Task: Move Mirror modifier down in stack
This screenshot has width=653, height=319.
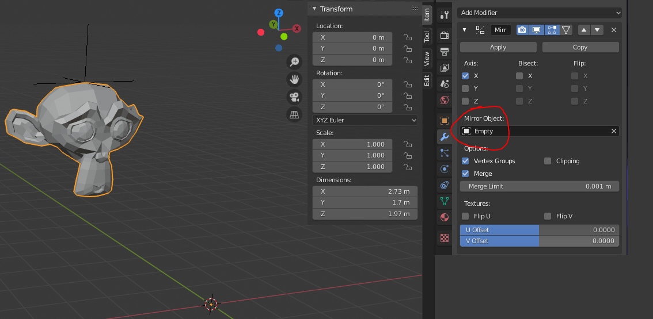Action: click(597, 30)
